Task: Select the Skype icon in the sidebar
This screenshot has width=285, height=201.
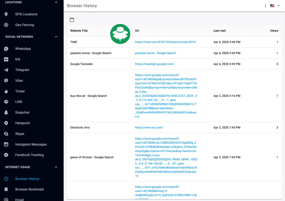Action: tap(6, 134)
